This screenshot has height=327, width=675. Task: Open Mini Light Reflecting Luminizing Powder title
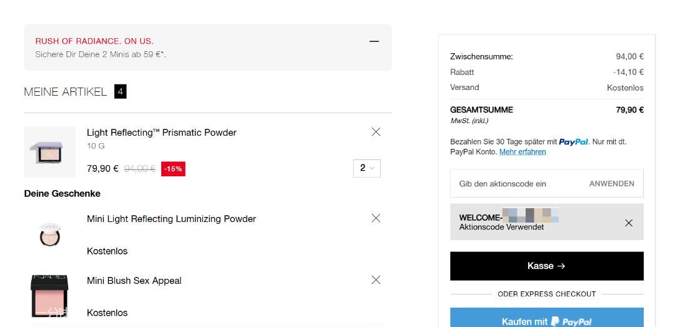click(171, 219)
